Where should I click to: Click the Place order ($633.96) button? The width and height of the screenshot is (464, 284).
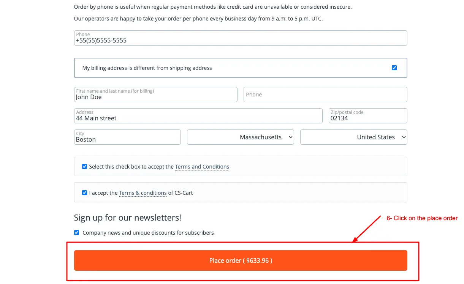241,260
